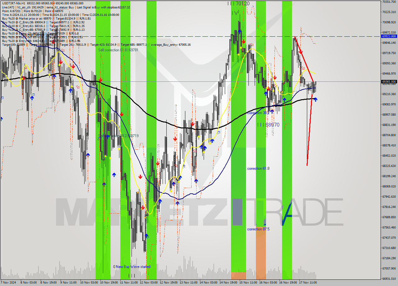Click the 67816.240 price axis label

pyautogui.click(x=389, y=207)
